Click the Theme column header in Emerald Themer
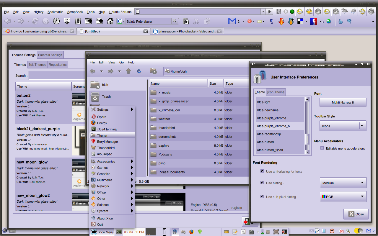Screen dimensions: 378x236 (x=43, y=86)
